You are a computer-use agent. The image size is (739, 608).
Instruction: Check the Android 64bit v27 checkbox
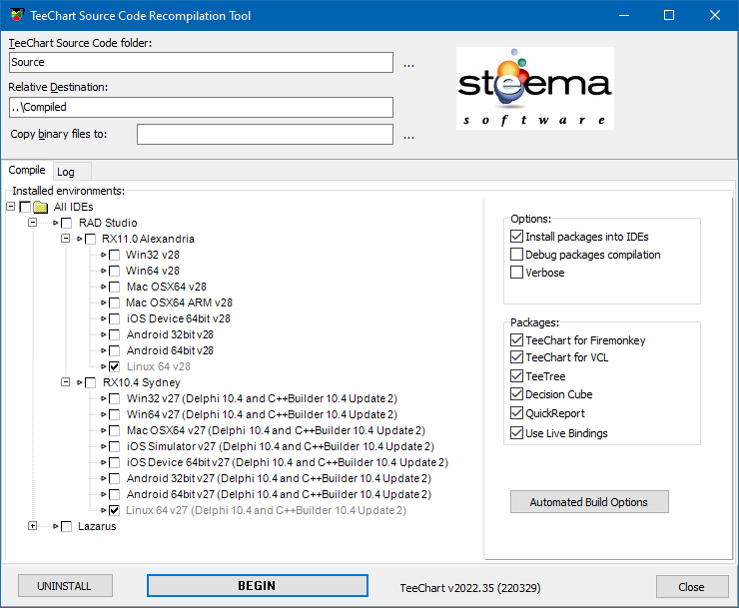pyautogui.click(x=114, y=495)
